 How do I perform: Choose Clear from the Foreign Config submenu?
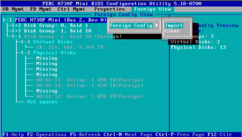click(x=172, y=31)
